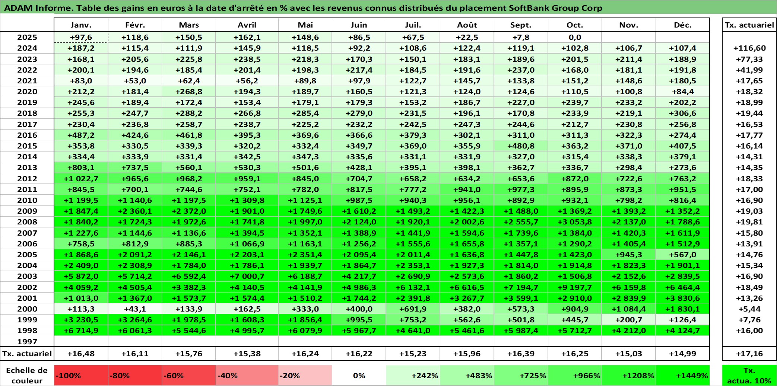The height and width of the screenshot is (386, 777).
Task: Select the Déc. column header
Action: 682,25
